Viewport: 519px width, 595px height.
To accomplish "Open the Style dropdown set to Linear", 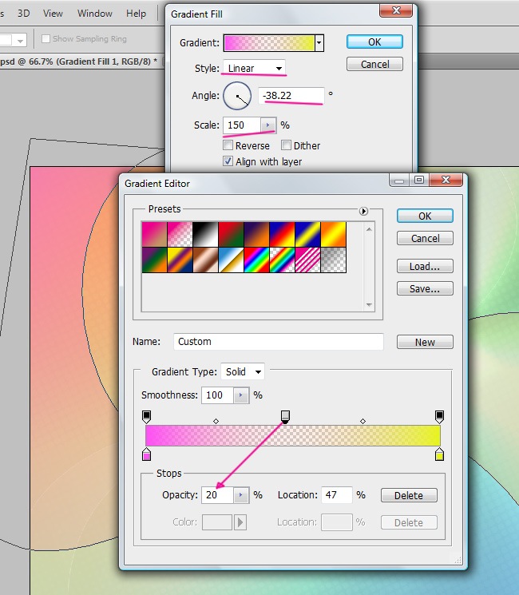I will (x=254, y=68).
